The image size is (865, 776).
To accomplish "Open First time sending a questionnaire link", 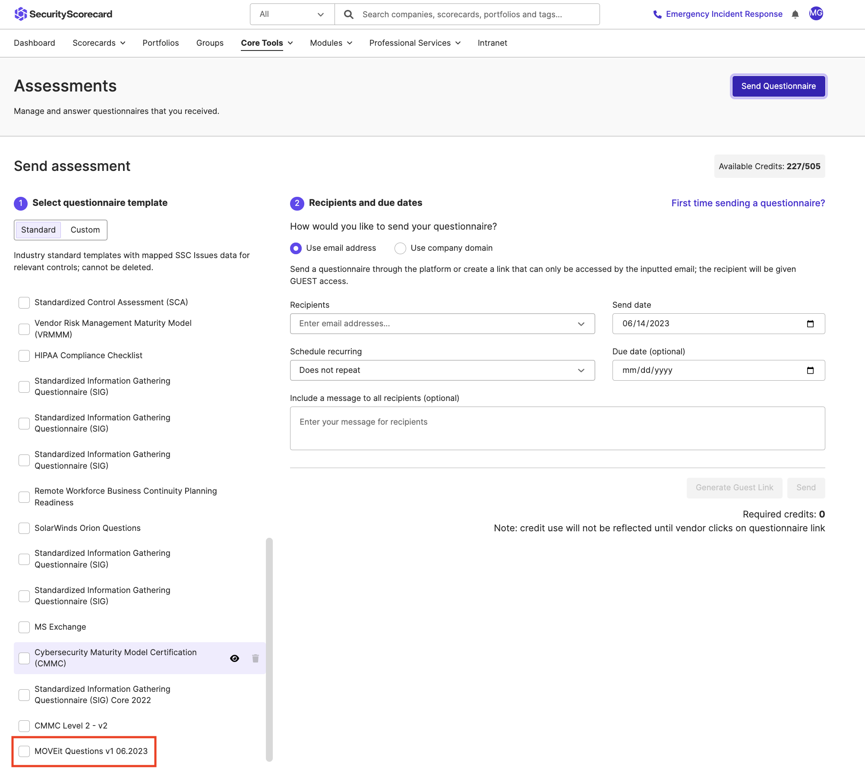I will pyautogui.click(x=748, y=203).
